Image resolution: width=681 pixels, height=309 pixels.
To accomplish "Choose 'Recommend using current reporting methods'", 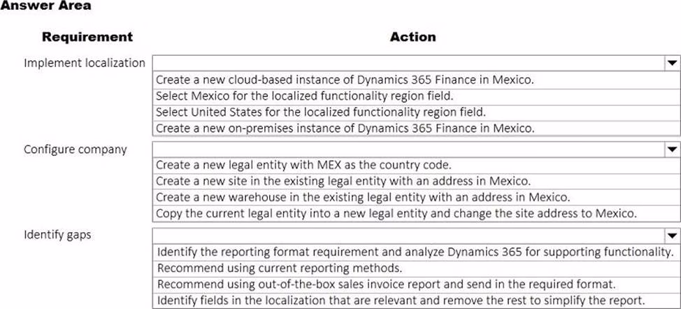I will (280, 268).
